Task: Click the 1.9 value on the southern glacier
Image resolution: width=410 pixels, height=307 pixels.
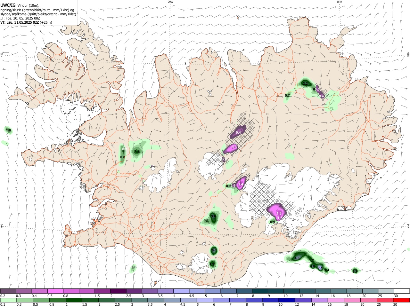Action: 212,264
